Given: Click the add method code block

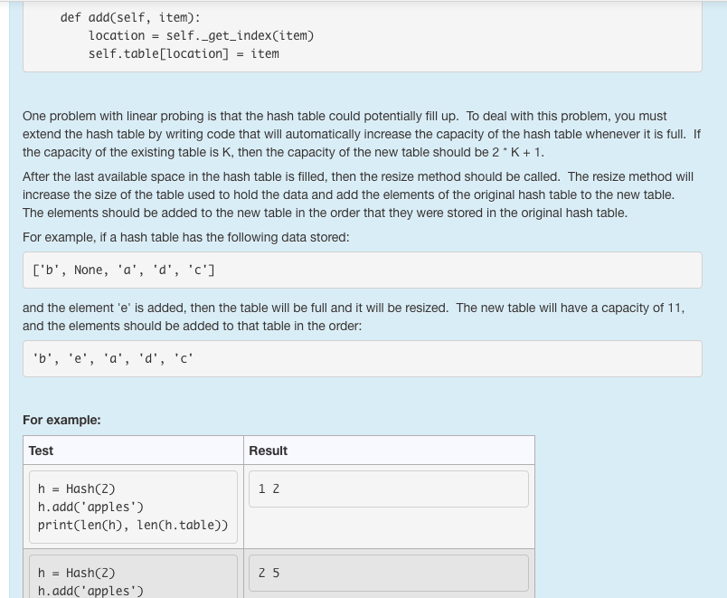Looking at the screenshot, I should point(362,36).
